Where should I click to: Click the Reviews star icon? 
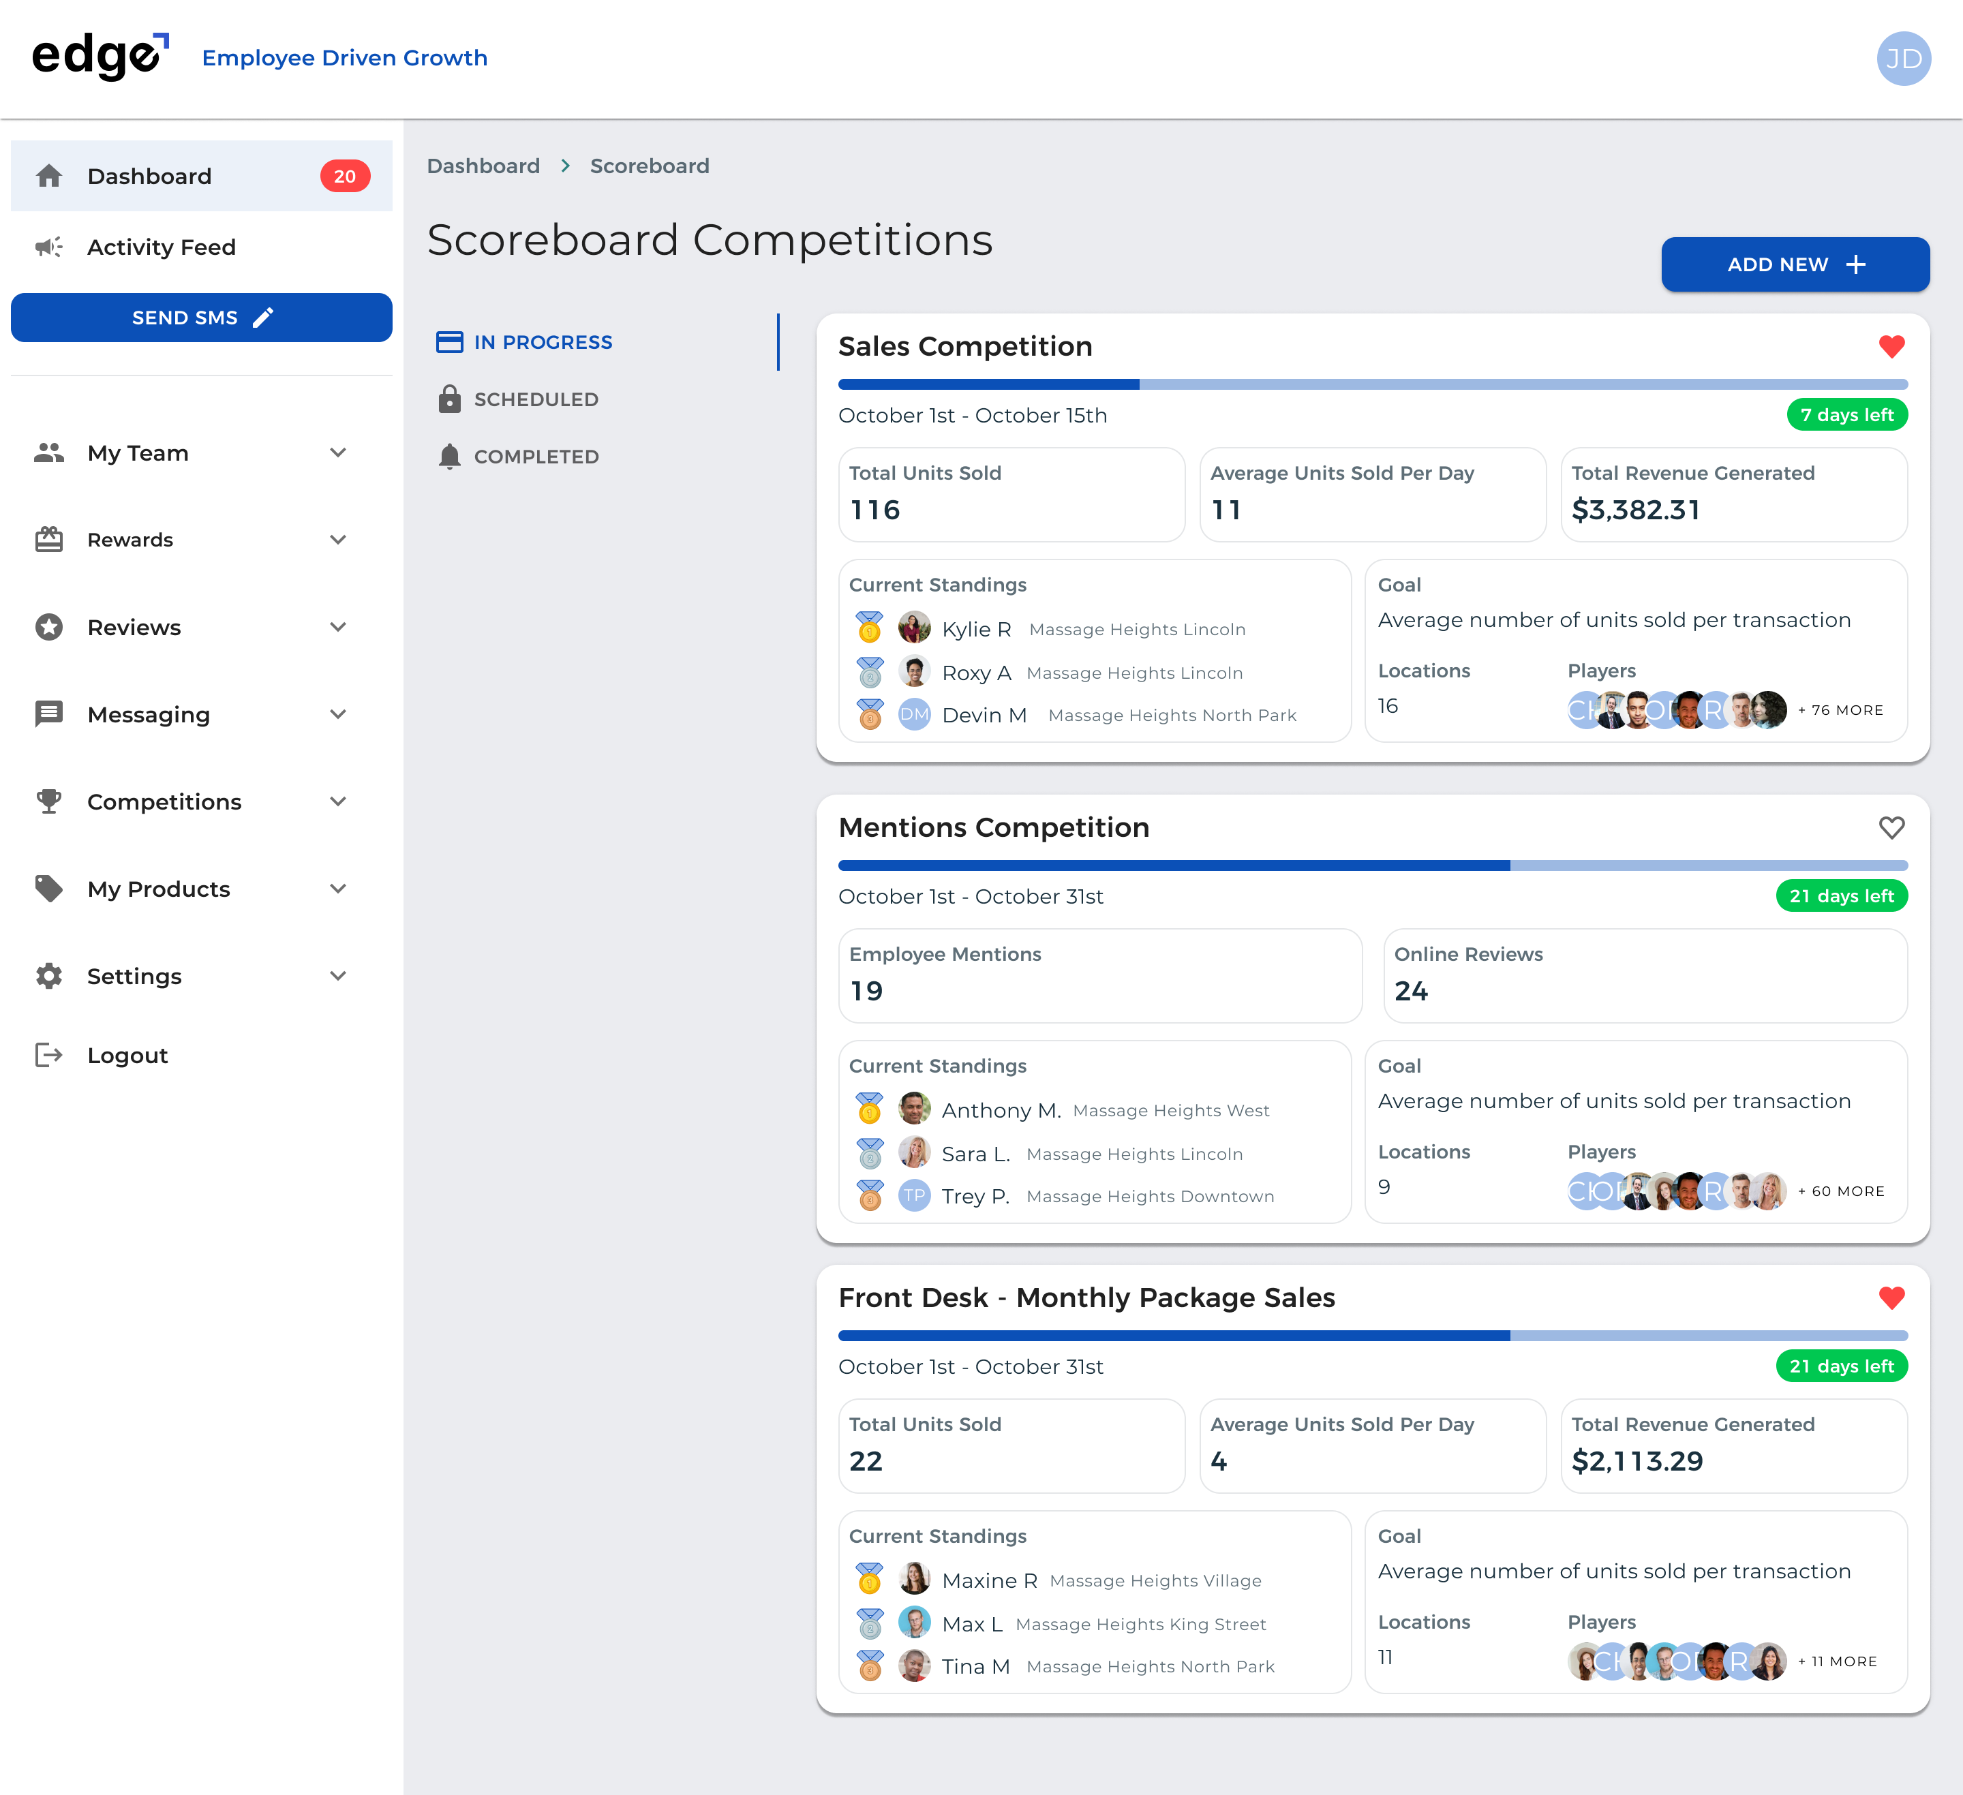pos(48,627)
